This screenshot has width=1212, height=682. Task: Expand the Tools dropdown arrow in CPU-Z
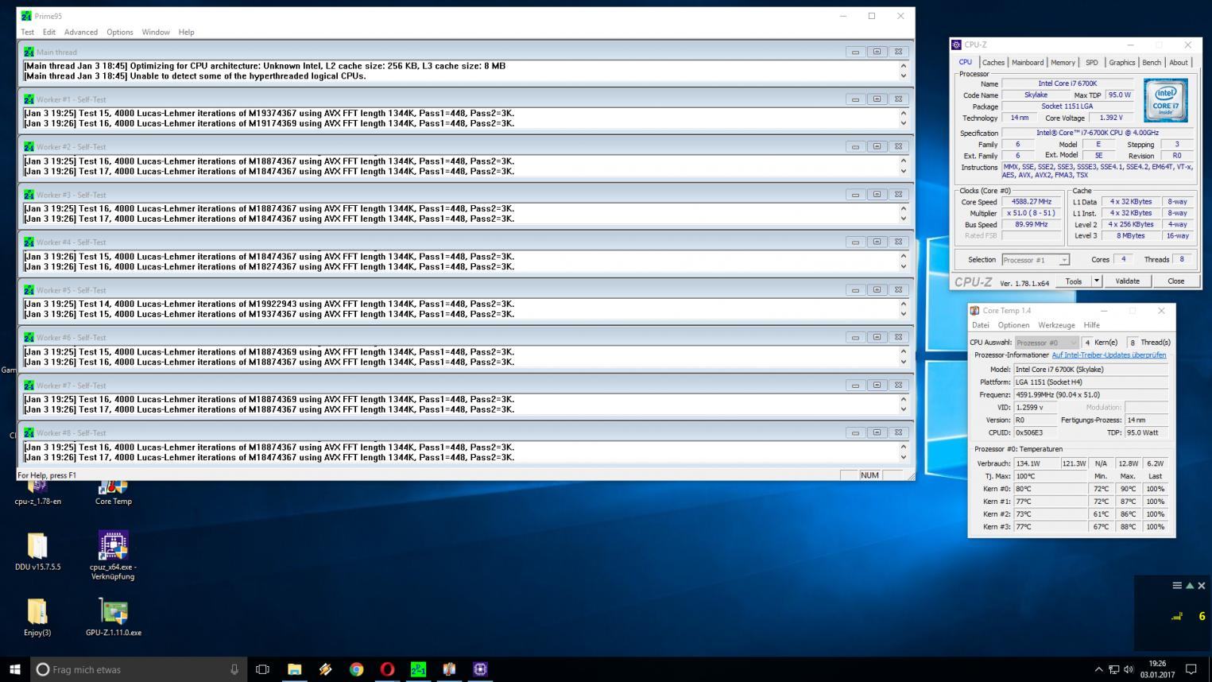[x=1097, y=281]
